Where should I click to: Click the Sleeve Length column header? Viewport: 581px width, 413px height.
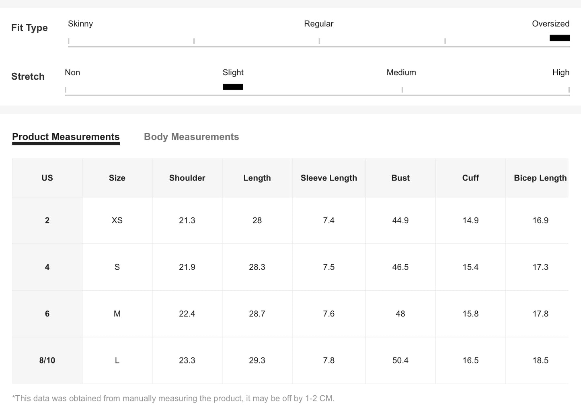coord(328,178)
